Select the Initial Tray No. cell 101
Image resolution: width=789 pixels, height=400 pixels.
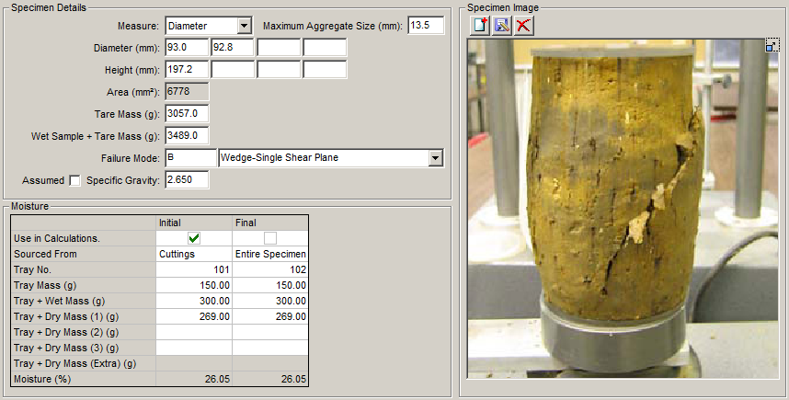click(194, 269)
